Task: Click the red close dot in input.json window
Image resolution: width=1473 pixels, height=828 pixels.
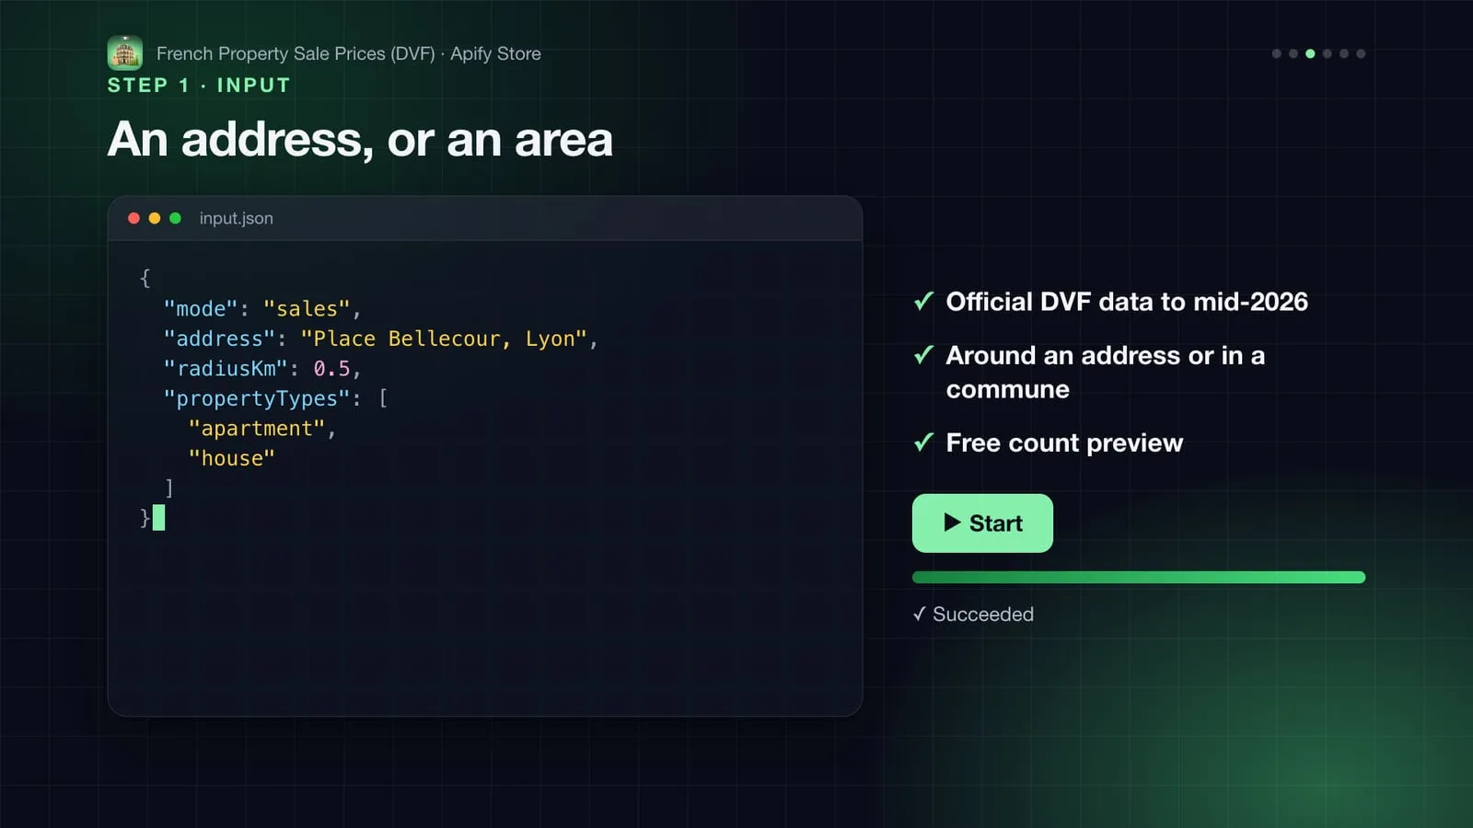Action: click(133, 218)
